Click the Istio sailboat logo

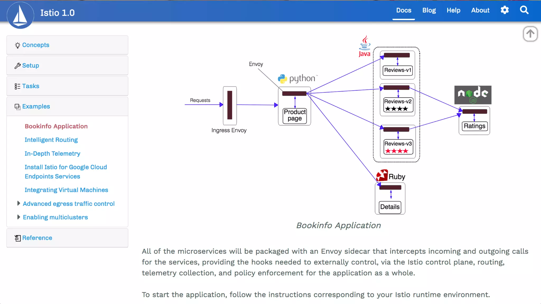tap(20, 15)
